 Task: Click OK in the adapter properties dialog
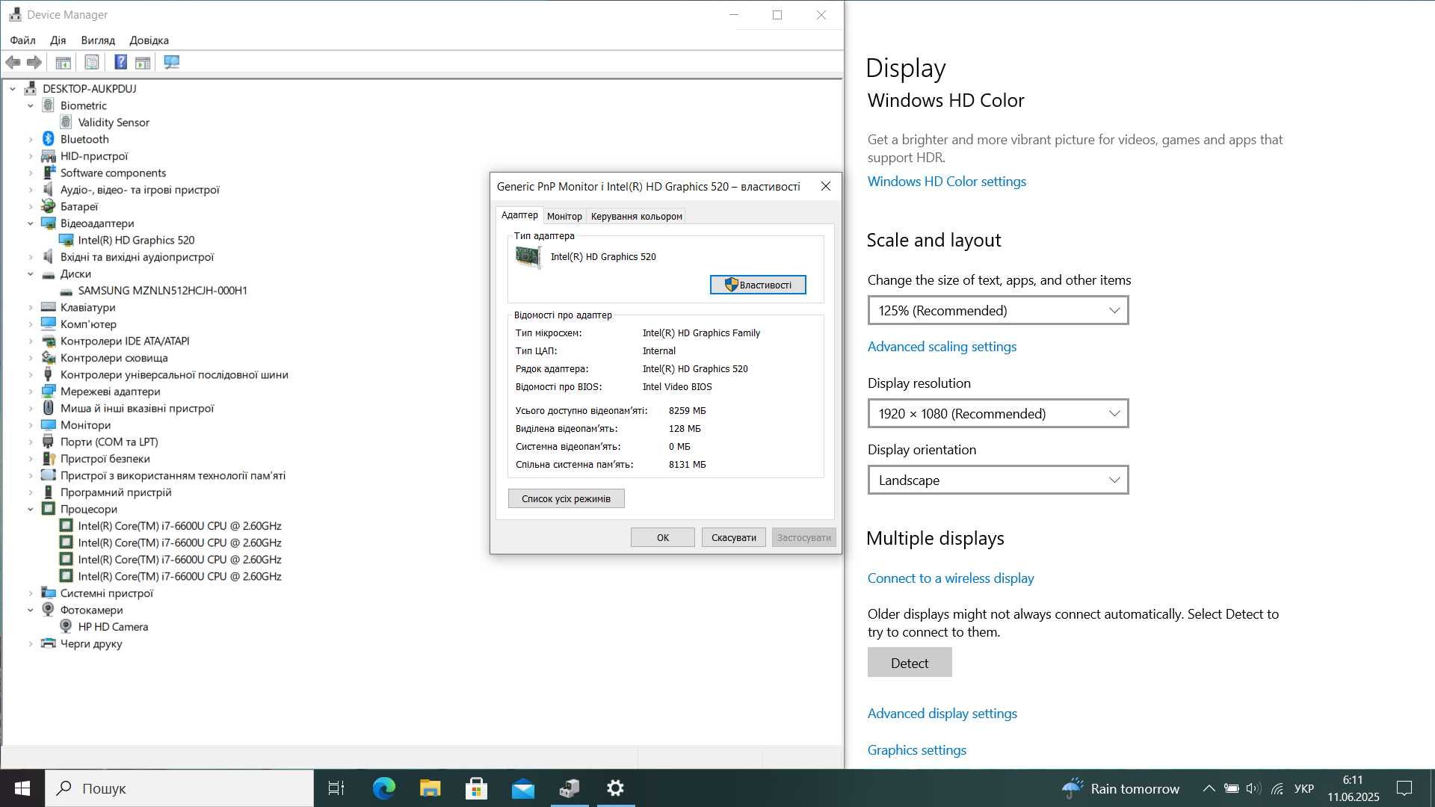(662, 537)
